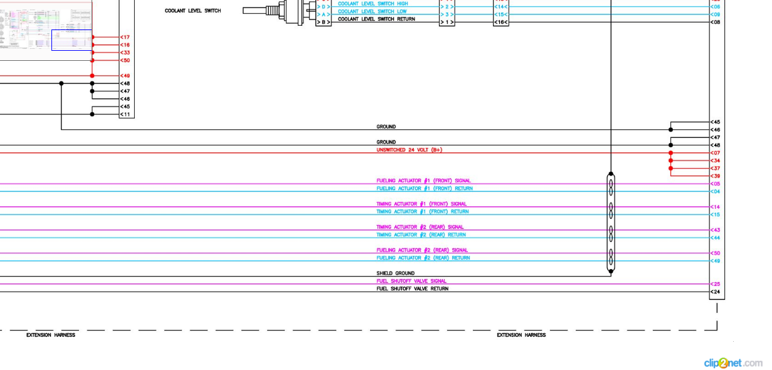772x370 pixels.
Task: Select the COOLANT LEVEL SWITCH RETURN wire label
Action: (376, 19)
